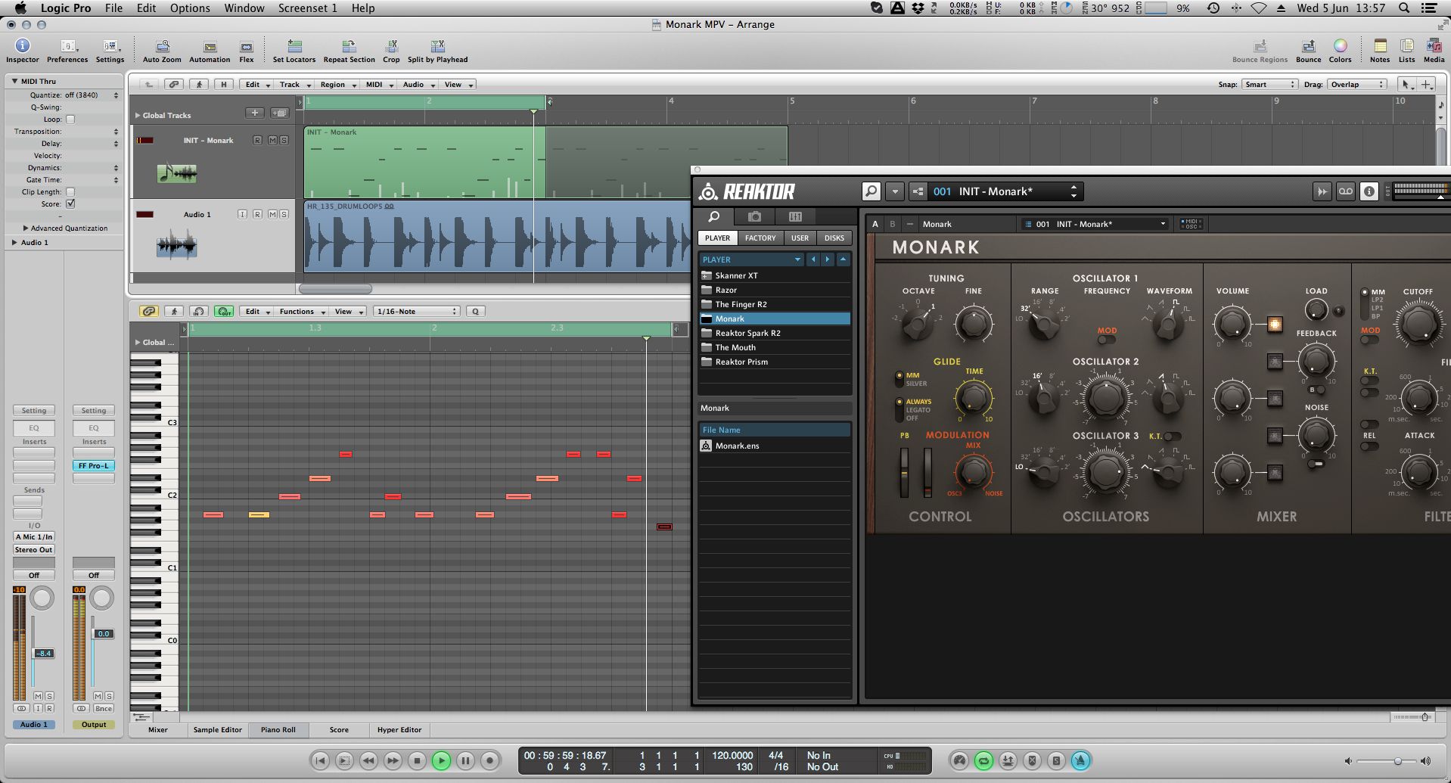
Task: Click the Reaktor info button
Action: (1369, 191)
